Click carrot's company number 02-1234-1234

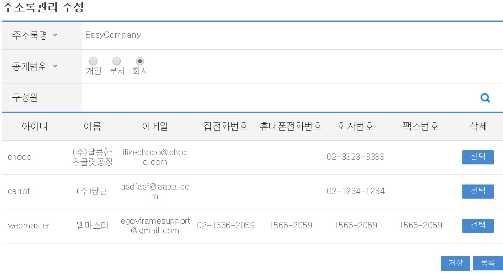pyautogui.click(x=356, y=191)
